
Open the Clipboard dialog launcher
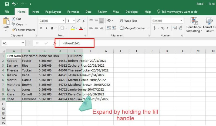coord(36,36)
